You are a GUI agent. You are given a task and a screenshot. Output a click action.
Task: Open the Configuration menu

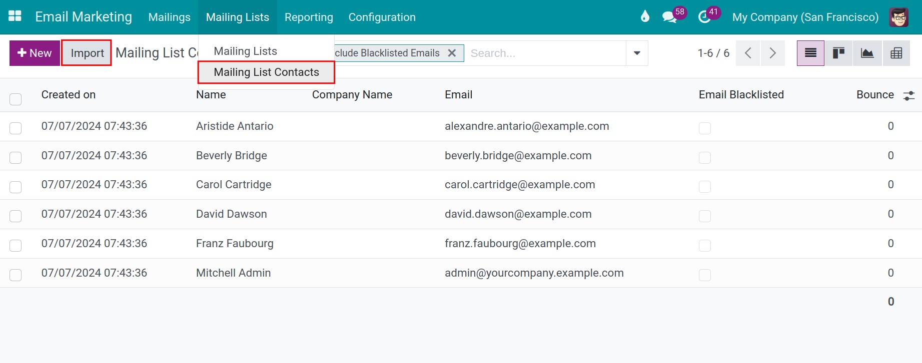[x=382, y=17]
